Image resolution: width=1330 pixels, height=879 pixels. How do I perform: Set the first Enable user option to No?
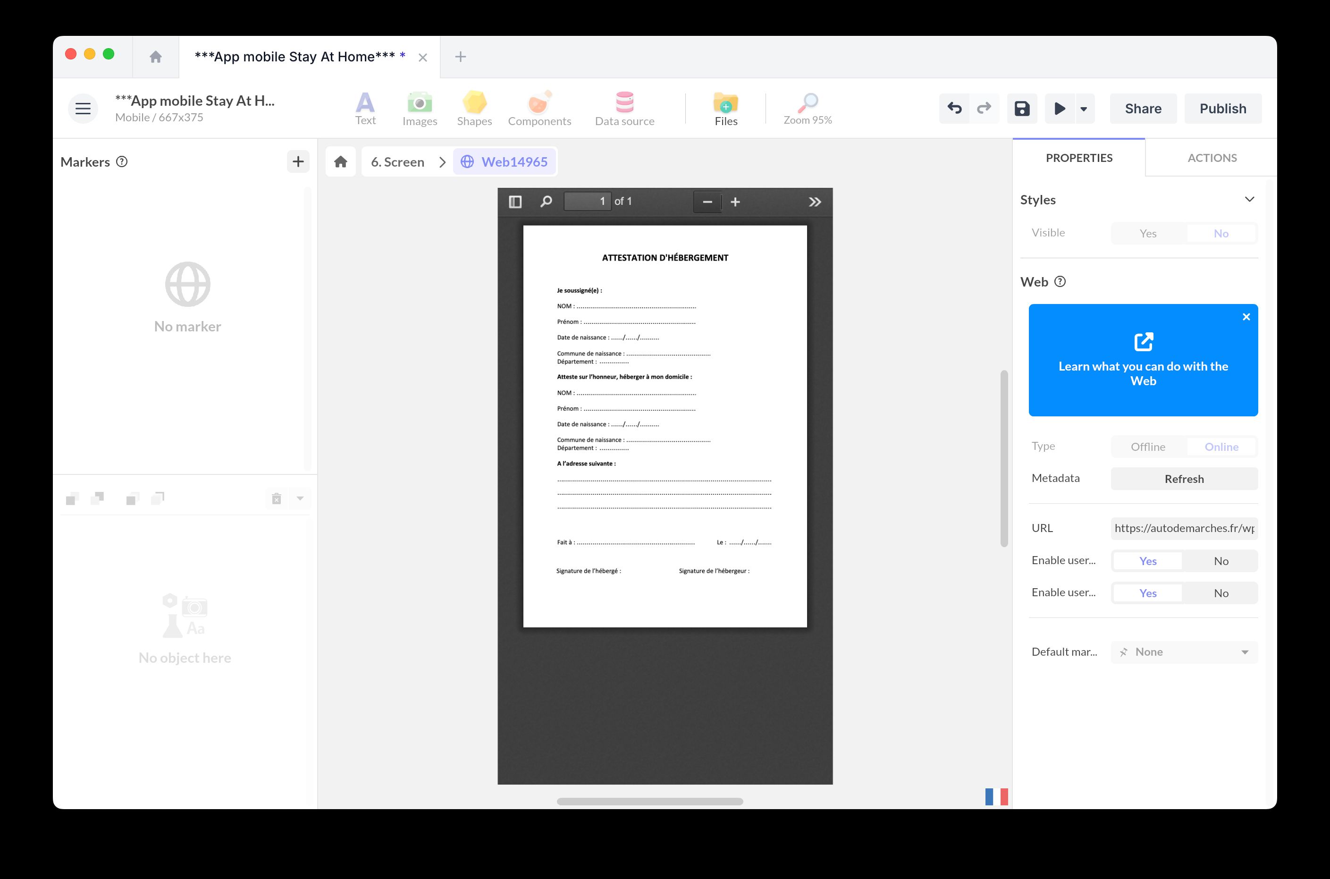[1221, 561]
